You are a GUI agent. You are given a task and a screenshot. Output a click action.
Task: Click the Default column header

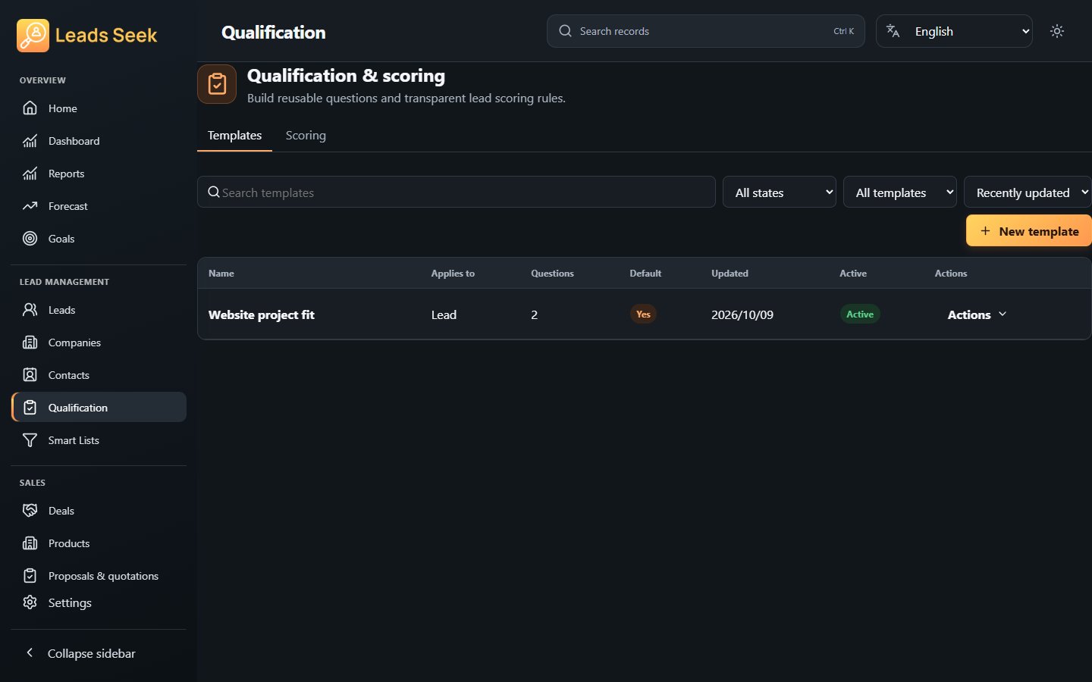(645, 274)
